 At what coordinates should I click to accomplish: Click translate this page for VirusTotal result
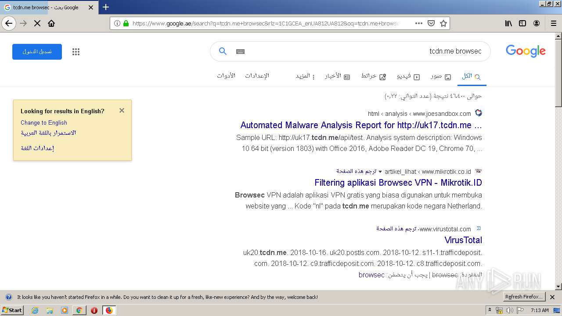tap(396, 229)
